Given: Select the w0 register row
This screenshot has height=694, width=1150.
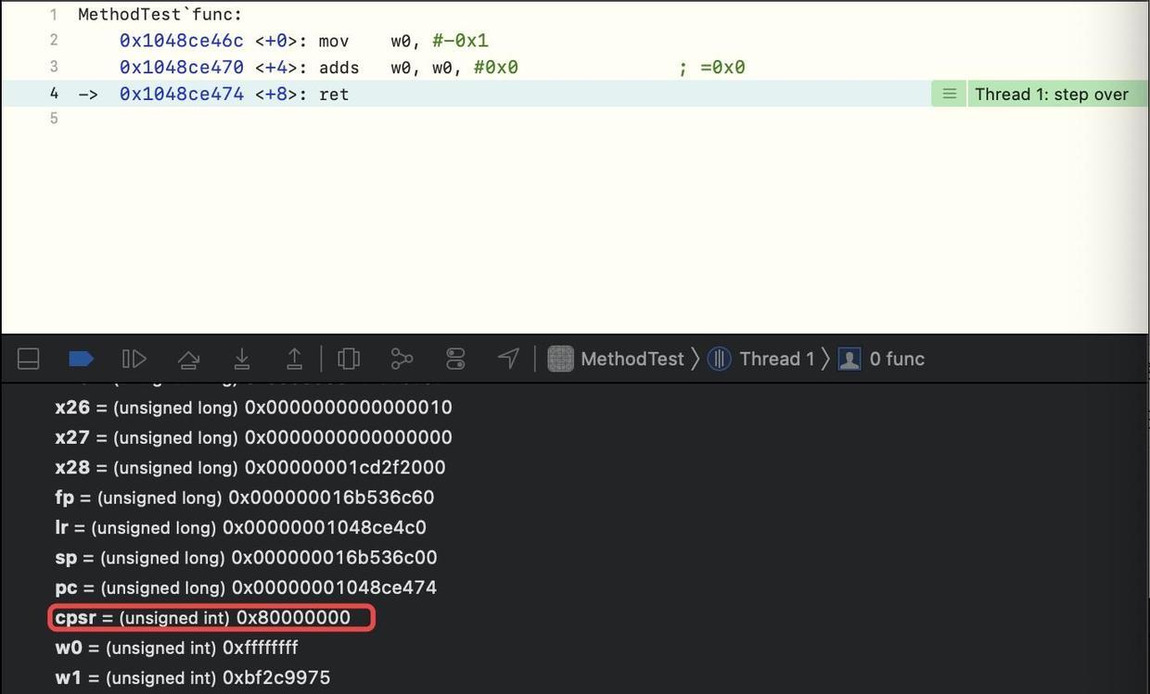Looking at the screenshot, I should [x=176, y=648].
